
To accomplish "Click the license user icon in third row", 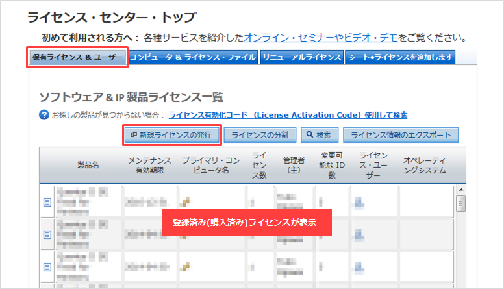I will pos(359,267).
